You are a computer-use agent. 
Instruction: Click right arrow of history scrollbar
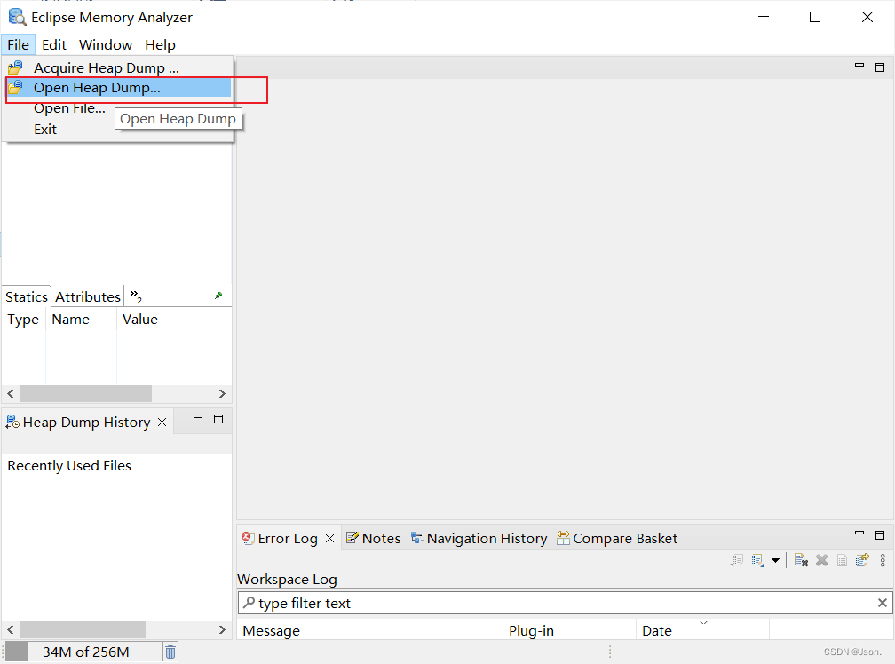pyautogui.click(x=222, y=629)
